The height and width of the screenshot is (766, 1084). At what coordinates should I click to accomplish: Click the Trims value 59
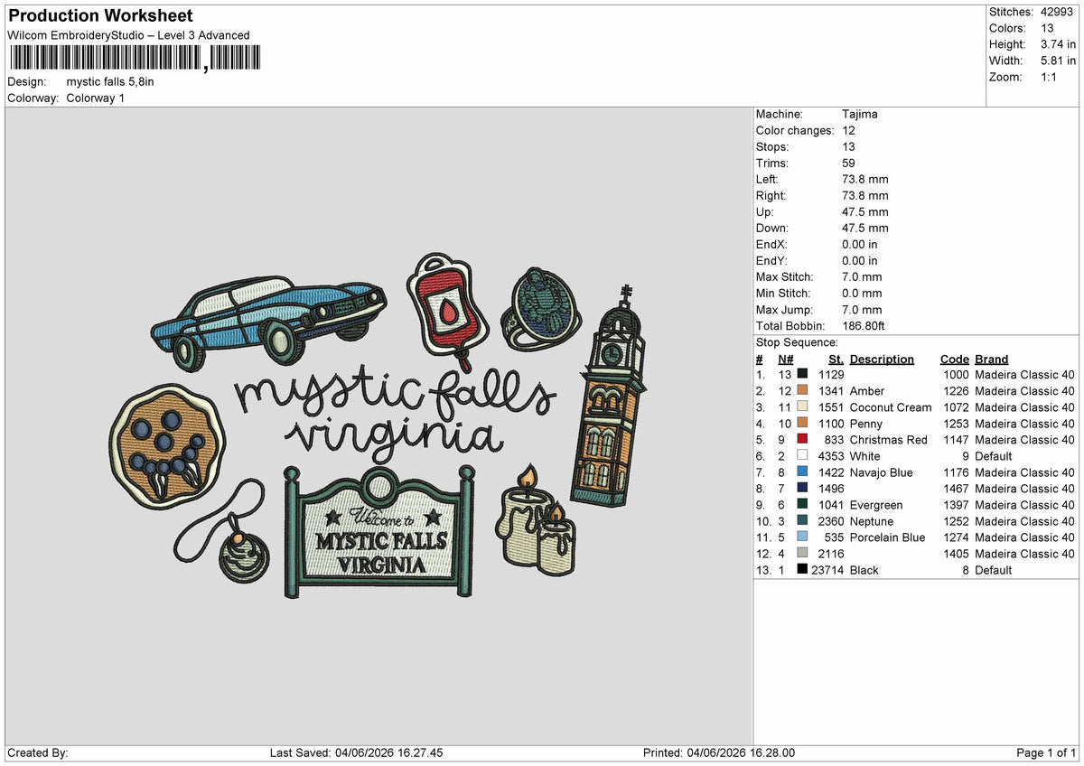(849, 163)
